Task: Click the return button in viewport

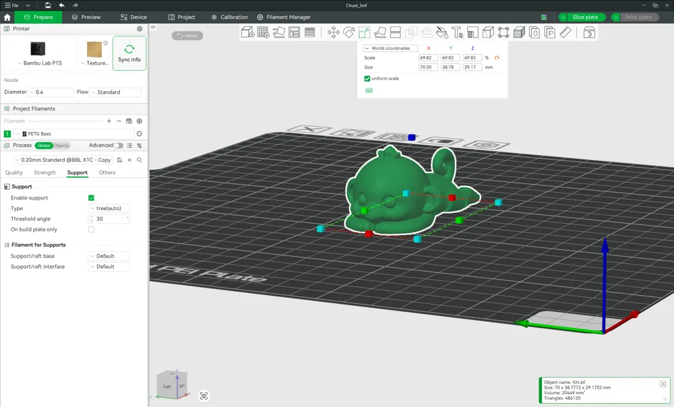Action: (x=187, y=36)
